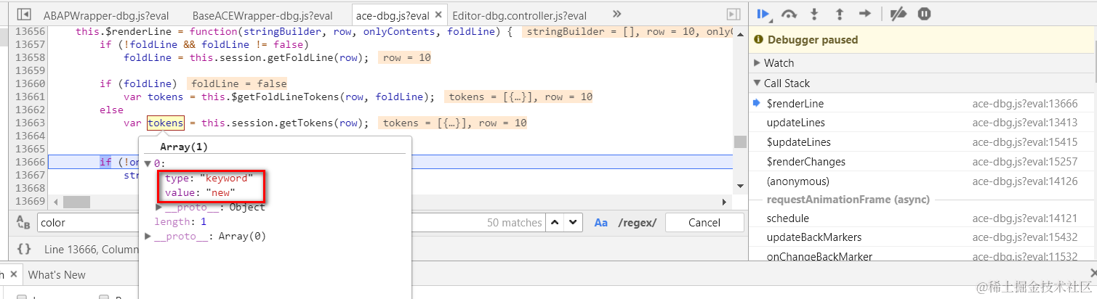
Task: Click line number 13666 in gutter
Action: [30, 162]
